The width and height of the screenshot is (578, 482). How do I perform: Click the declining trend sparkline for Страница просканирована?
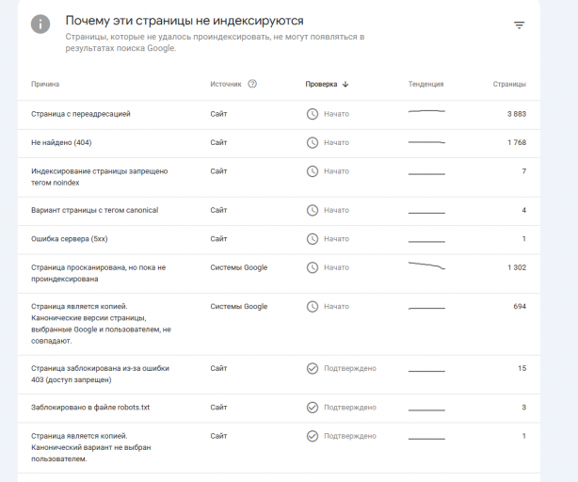click(x=426, y=265)
